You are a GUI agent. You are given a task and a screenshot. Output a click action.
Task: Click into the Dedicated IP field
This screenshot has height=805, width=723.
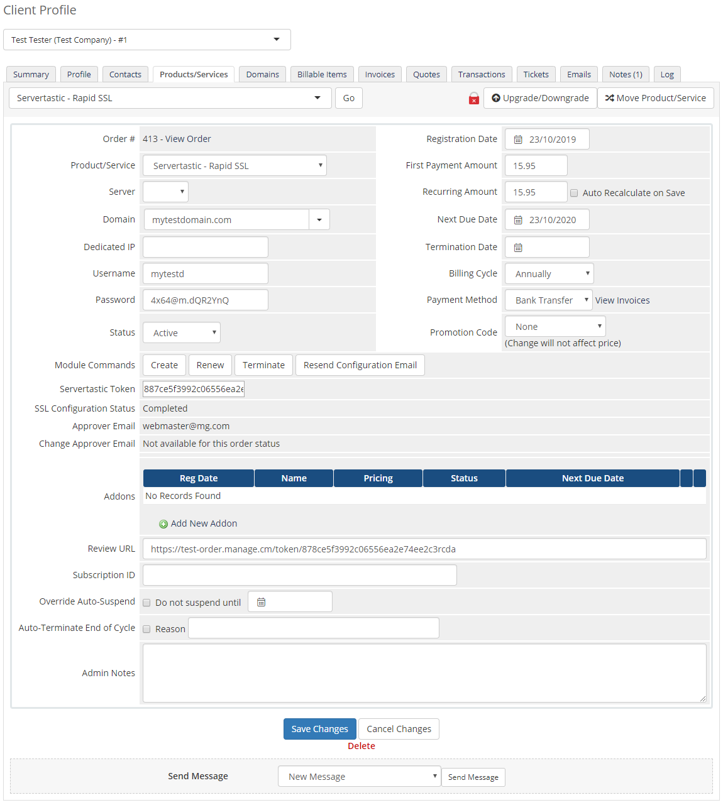click(206, 247)
